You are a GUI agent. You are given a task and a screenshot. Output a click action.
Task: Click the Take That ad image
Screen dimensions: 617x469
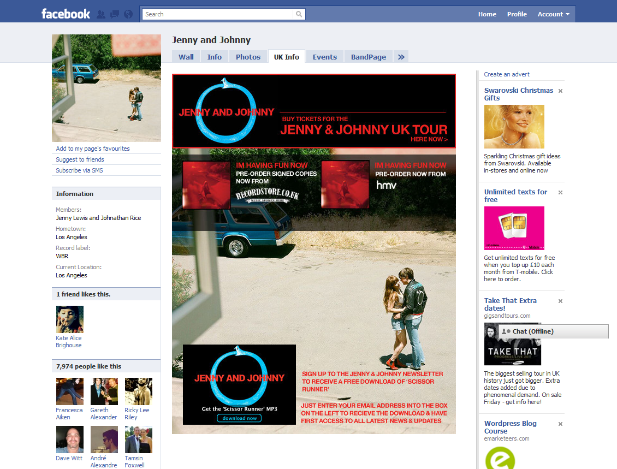(x=513, y=344)
